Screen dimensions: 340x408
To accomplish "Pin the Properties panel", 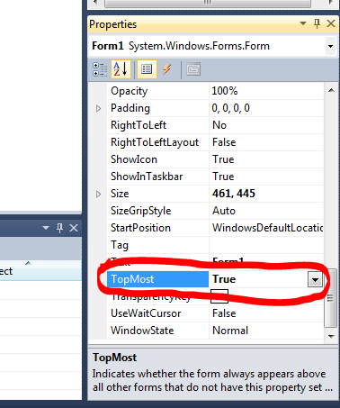I will click(317, 23).
